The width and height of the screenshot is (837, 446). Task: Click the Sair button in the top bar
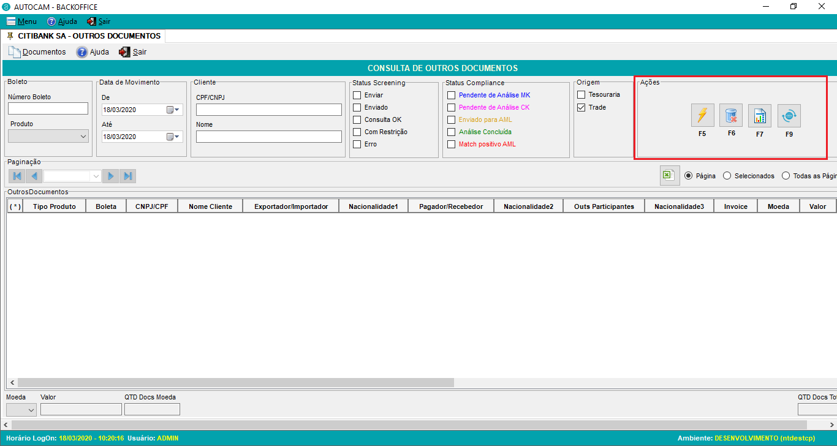99,21
